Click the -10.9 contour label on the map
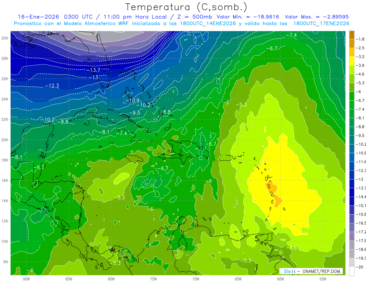This screenshot has width=366, height=283. click(x=132, y=100)
